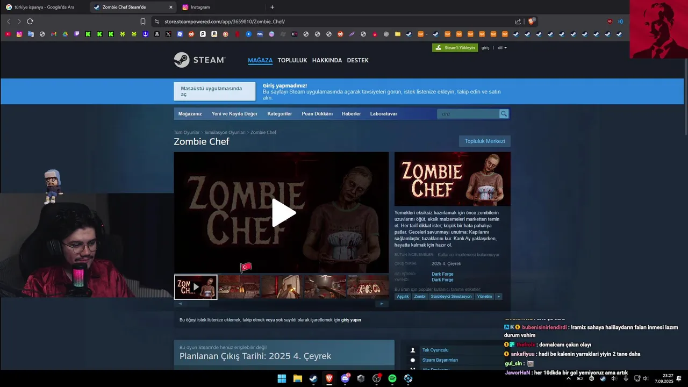Click Dark Forge developer link
The image size is (688, 387).
(x=442, y=274)
